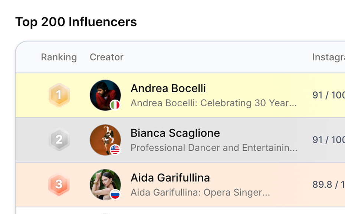
Task: Open the Aida Garifullina name link
Action: (x=170, y=178)
